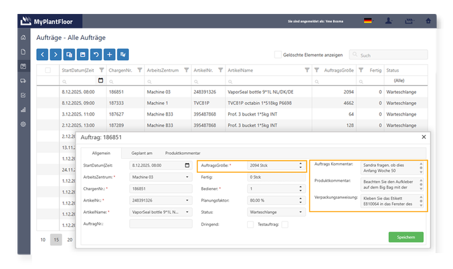Click the Such search field
This screenshot has width=453, height=269.
(389, 55)
